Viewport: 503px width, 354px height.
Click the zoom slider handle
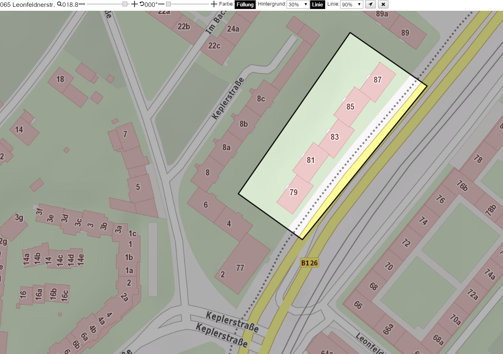coord(125,4)
